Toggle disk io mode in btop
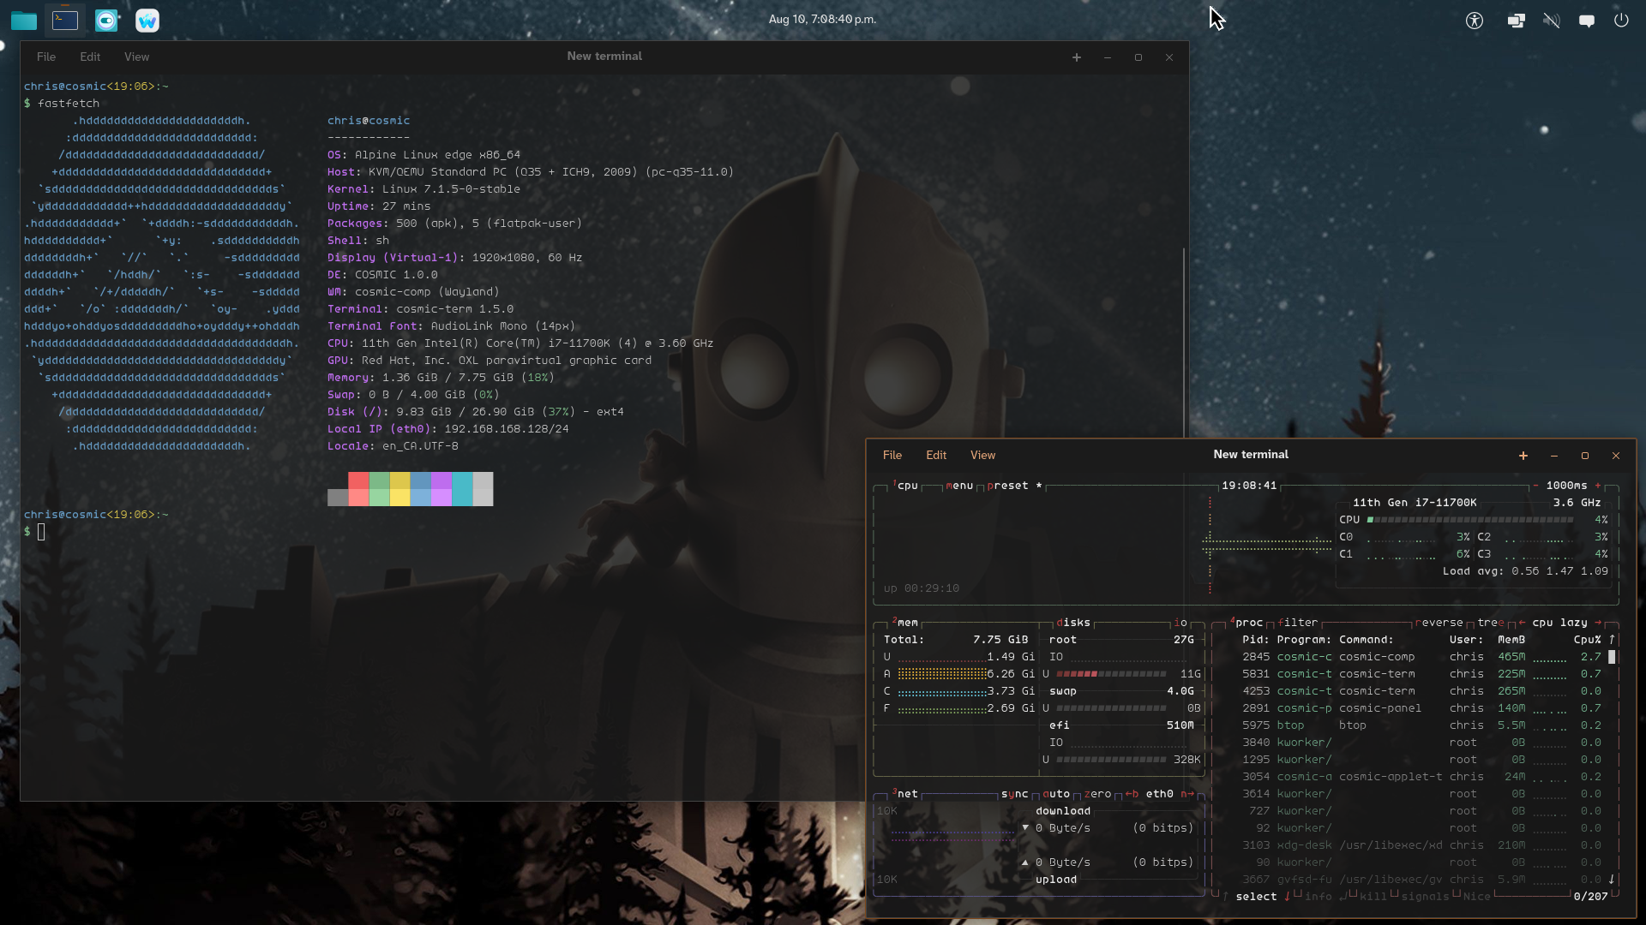 (x=1180, y=623)
